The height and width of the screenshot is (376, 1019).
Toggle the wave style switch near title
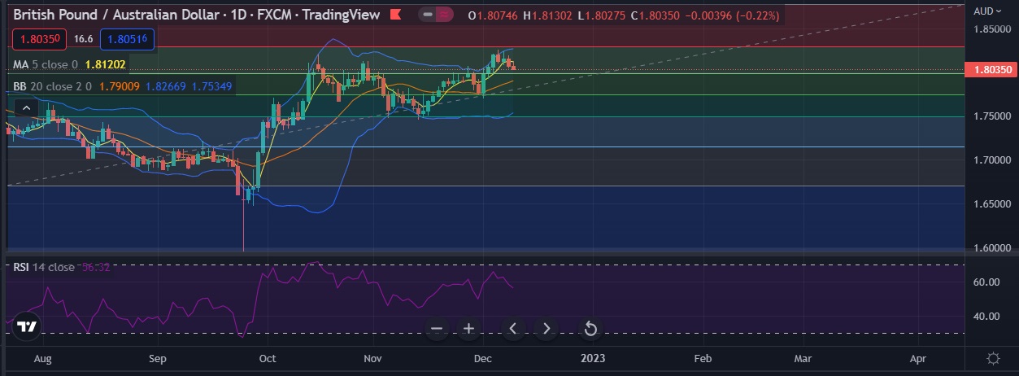click(x=445, y=15)
